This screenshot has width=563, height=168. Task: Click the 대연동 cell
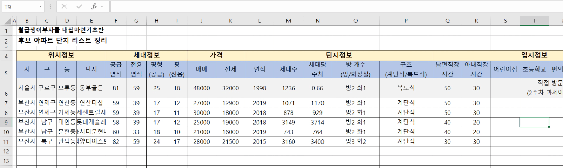pyautogui.click(x=67, y=123)
